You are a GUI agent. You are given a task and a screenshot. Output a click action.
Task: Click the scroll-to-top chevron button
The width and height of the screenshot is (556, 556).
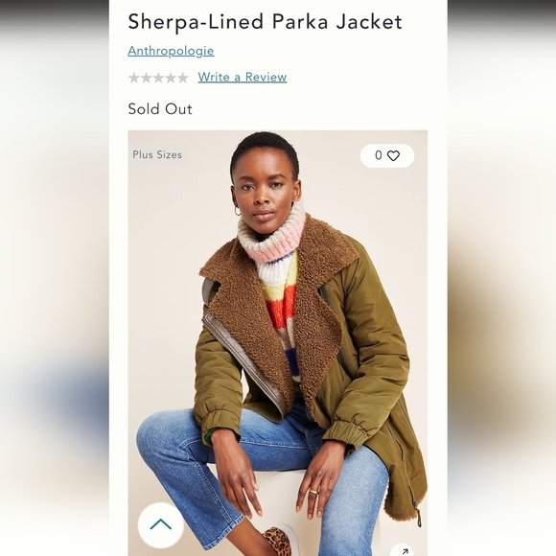coord(161,524)
